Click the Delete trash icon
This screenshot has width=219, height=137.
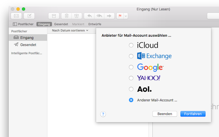[x=66, y=16]
